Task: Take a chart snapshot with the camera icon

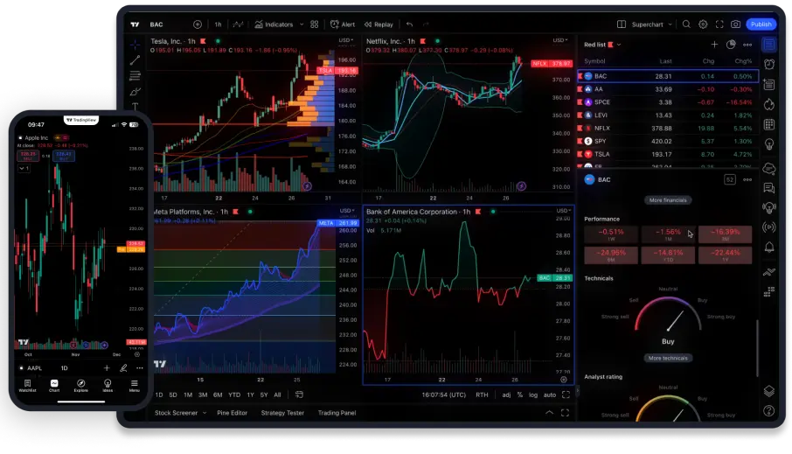Action: (736, 24)
